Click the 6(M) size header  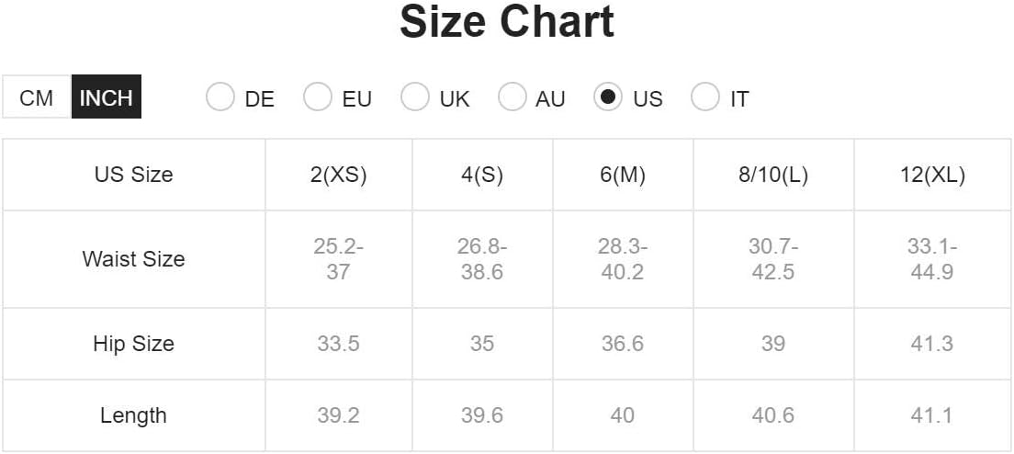623,175
